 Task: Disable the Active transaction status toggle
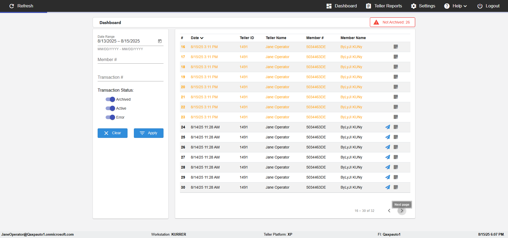(x=110, y=108)
